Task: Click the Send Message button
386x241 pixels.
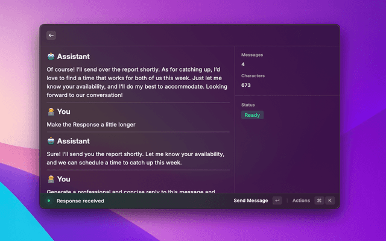Action: tap(250, 201)
